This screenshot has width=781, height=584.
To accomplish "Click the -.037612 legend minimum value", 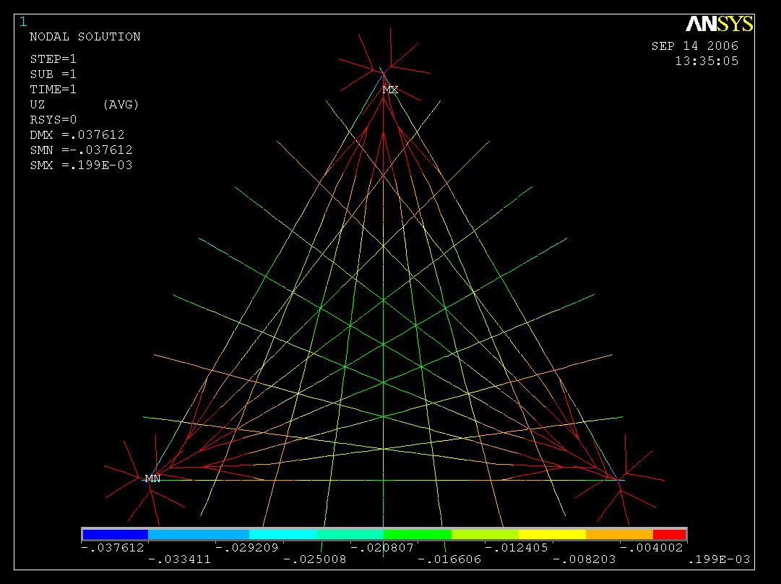I will pos(113,548).
